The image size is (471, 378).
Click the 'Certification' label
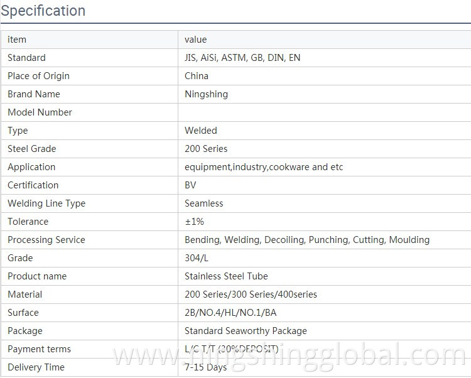pyautogui.click(x=33, y=185)
